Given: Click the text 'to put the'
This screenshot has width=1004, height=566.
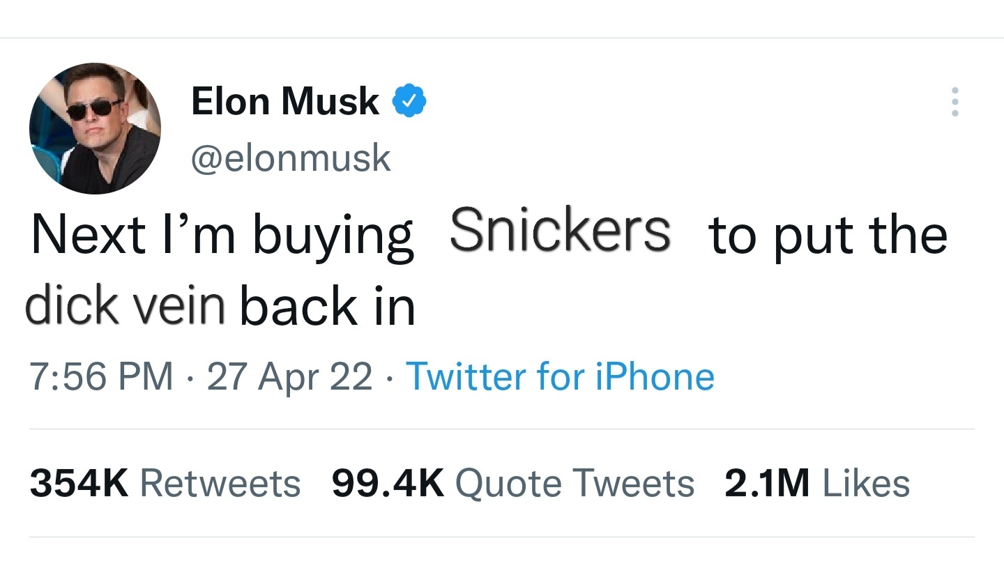Looking at the screenshot, I should tap(828, 236).
